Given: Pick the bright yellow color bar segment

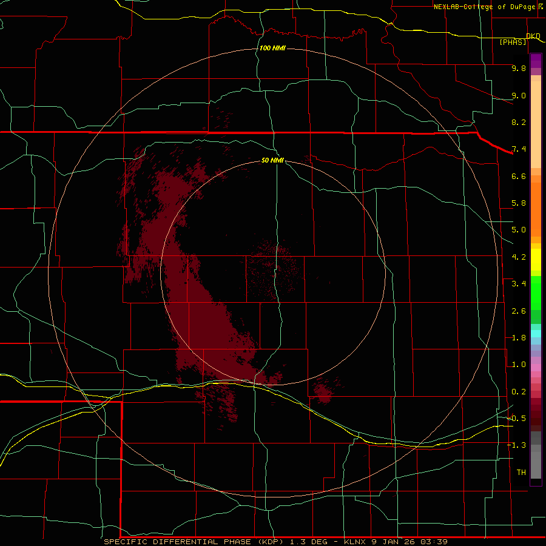Looking at the screenshot, I should 536,260.
